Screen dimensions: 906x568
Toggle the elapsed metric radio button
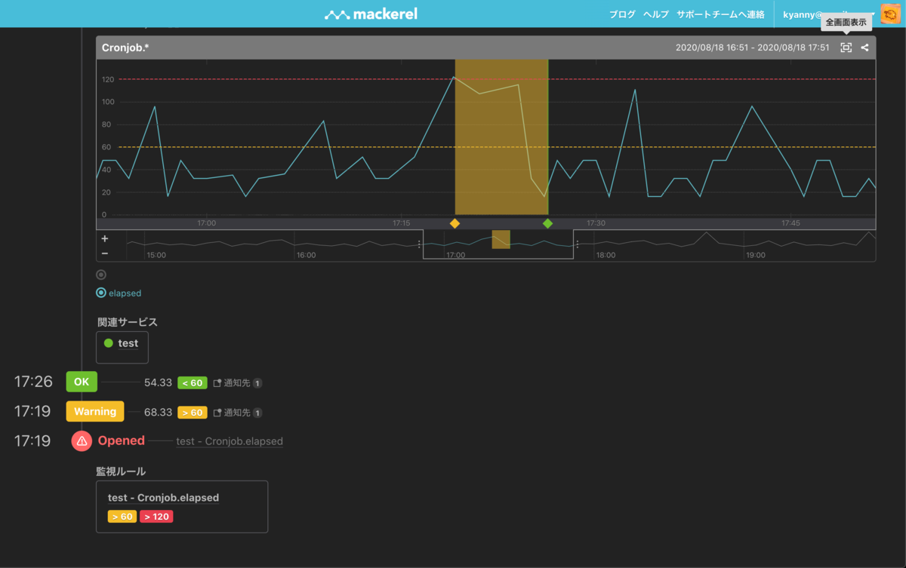(x=101, y=293)
